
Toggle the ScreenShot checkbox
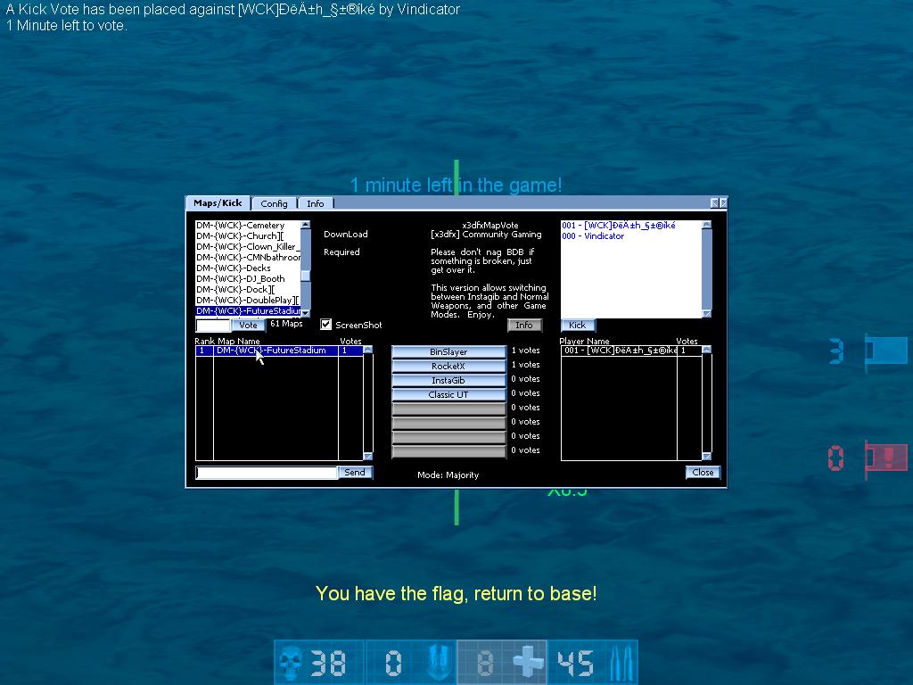pyautogui.click(x=326, y=325)
